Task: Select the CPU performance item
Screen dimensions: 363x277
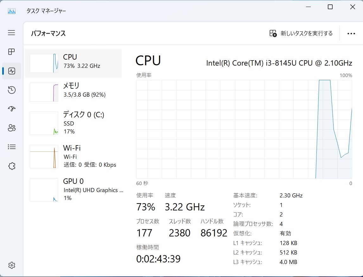Action: coord(73,63)
